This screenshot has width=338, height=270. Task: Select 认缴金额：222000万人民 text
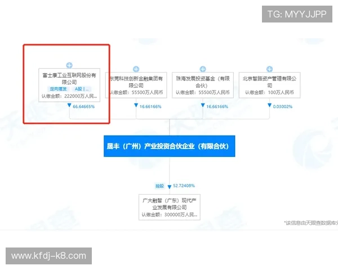coord(69,96)
